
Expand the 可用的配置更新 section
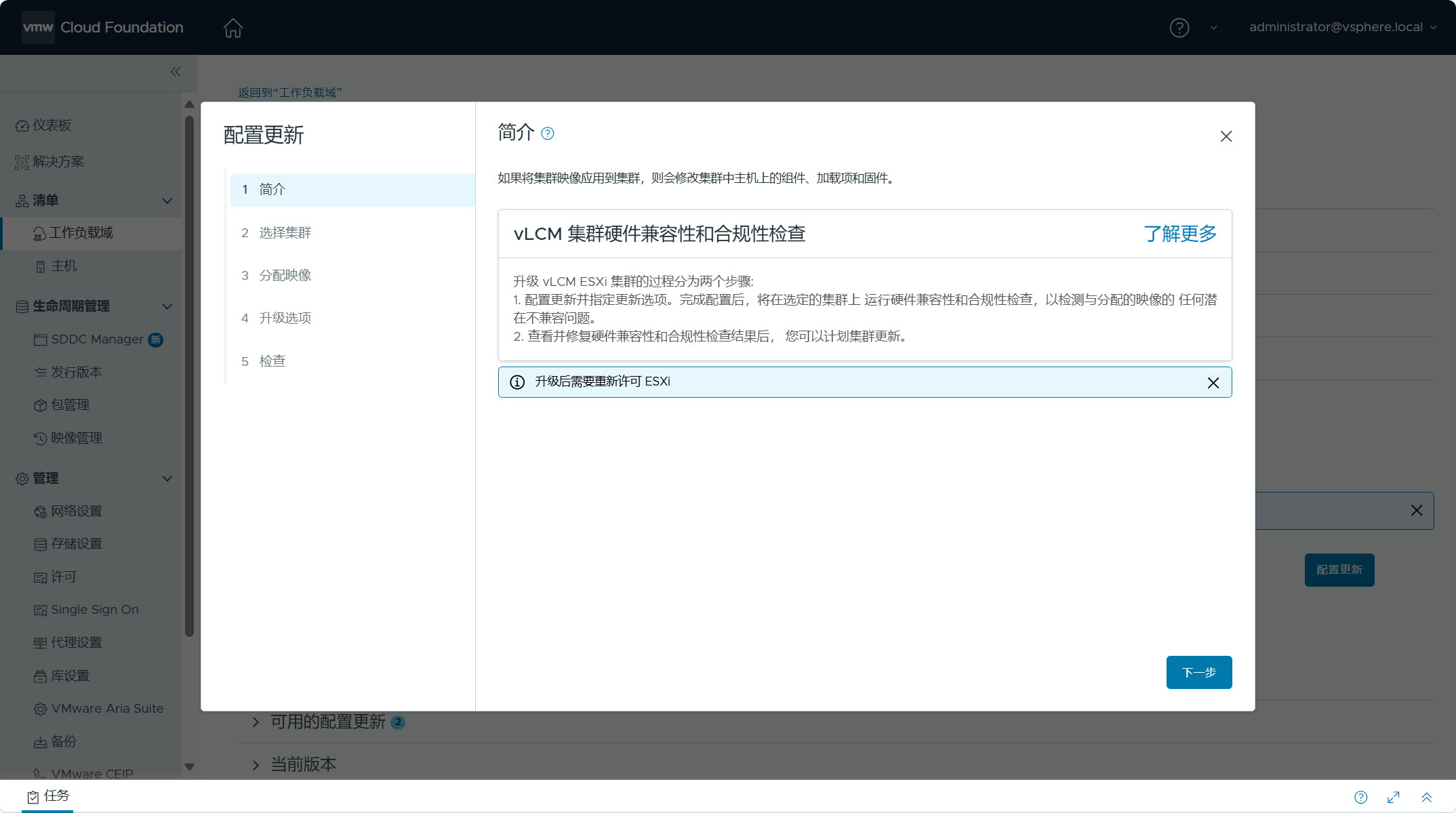tap(256, 722)
